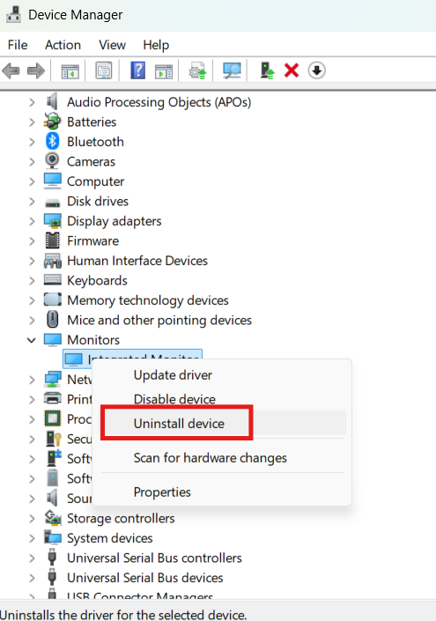Click the Update driver toolbar icon

[197, 70]
